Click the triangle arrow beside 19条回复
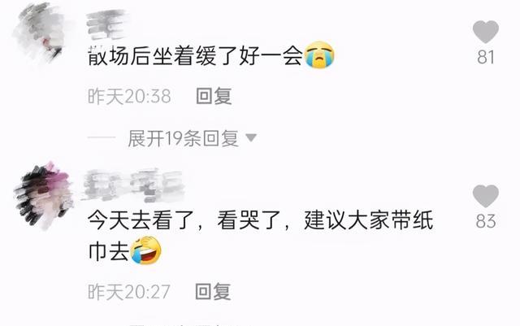This screenshot has height=326, width=520. pos(251,137)
